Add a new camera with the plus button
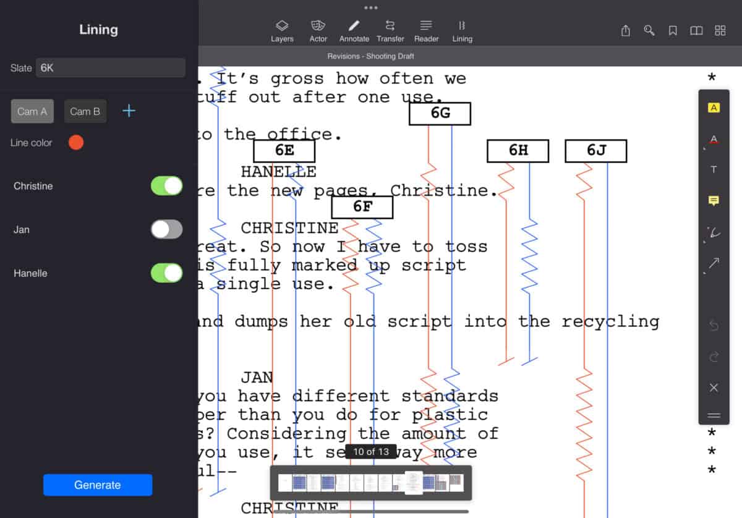The image size is (742, 518). [129, 111]
